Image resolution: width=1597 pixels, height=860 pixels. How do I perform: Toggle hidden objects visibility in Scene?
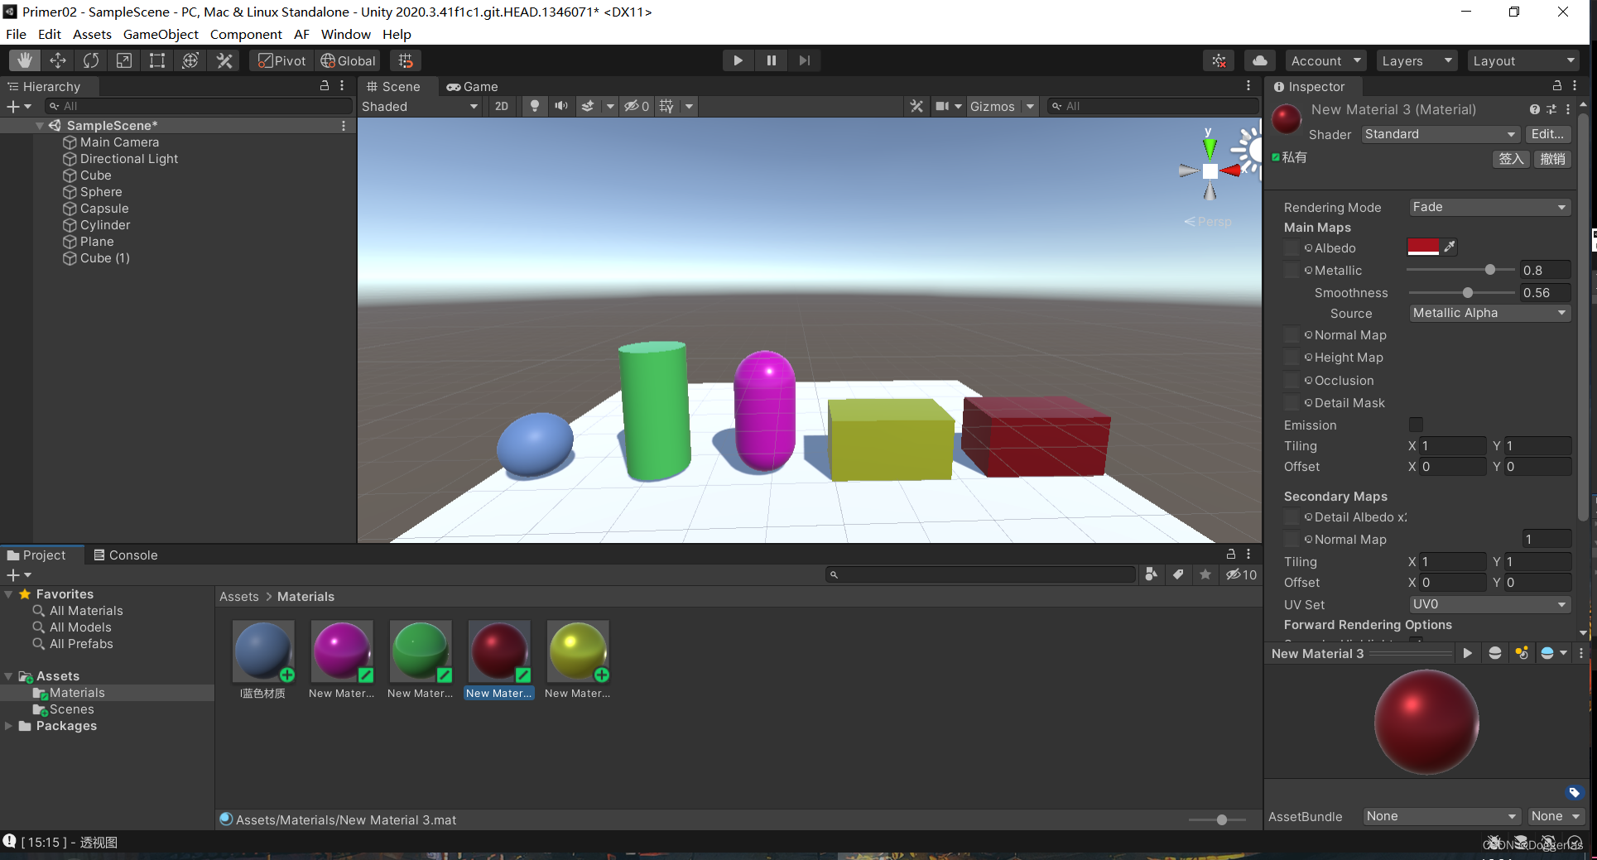click(637, 106)
